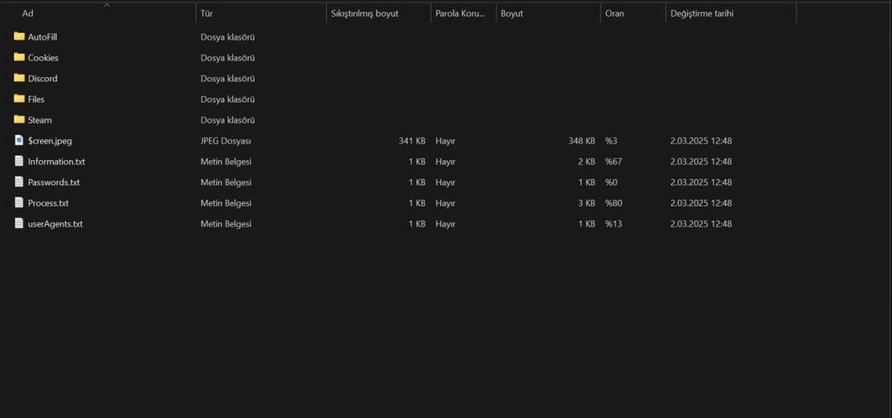Viewport: 892px width, 418px height.
Task: Sort by the Oran column header
Action: [x=615, y=14]
